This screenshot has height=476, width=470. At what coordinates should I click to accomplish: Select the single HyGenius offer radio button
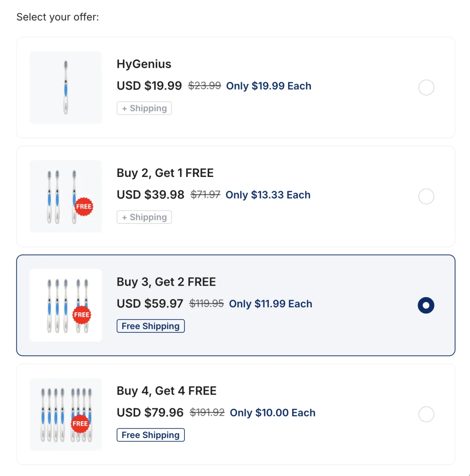click(426, 87)
